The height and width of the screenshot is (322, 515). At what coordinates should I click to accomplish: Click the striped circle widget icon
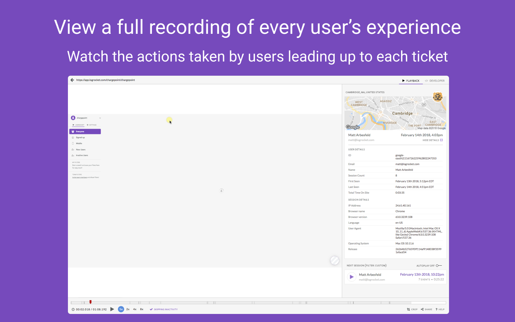tap(335, 260)
